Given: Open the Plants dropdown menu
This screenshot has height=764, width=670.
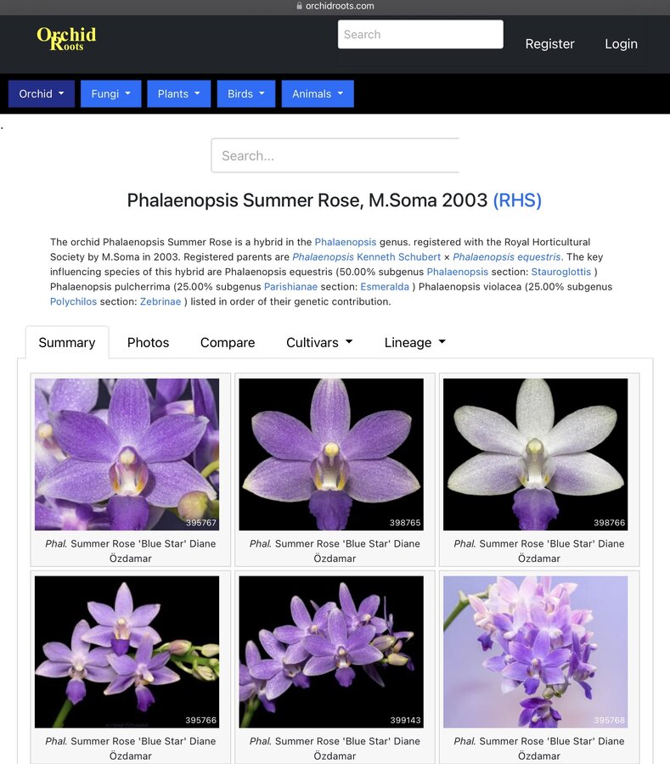Looking at the screenshot, I should [x=178, y=93].
